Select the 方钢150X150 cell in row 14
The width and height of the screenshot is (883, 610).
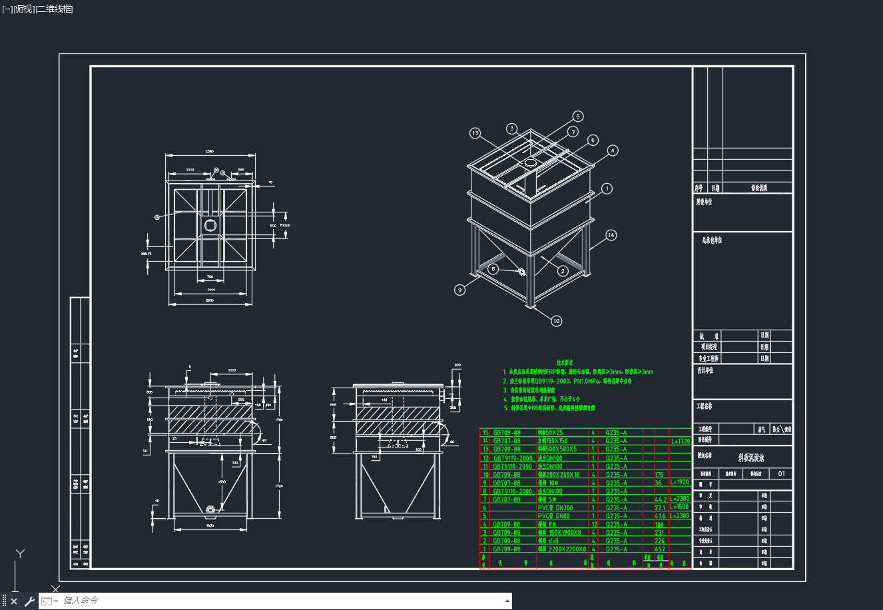(x=563, y=441)
